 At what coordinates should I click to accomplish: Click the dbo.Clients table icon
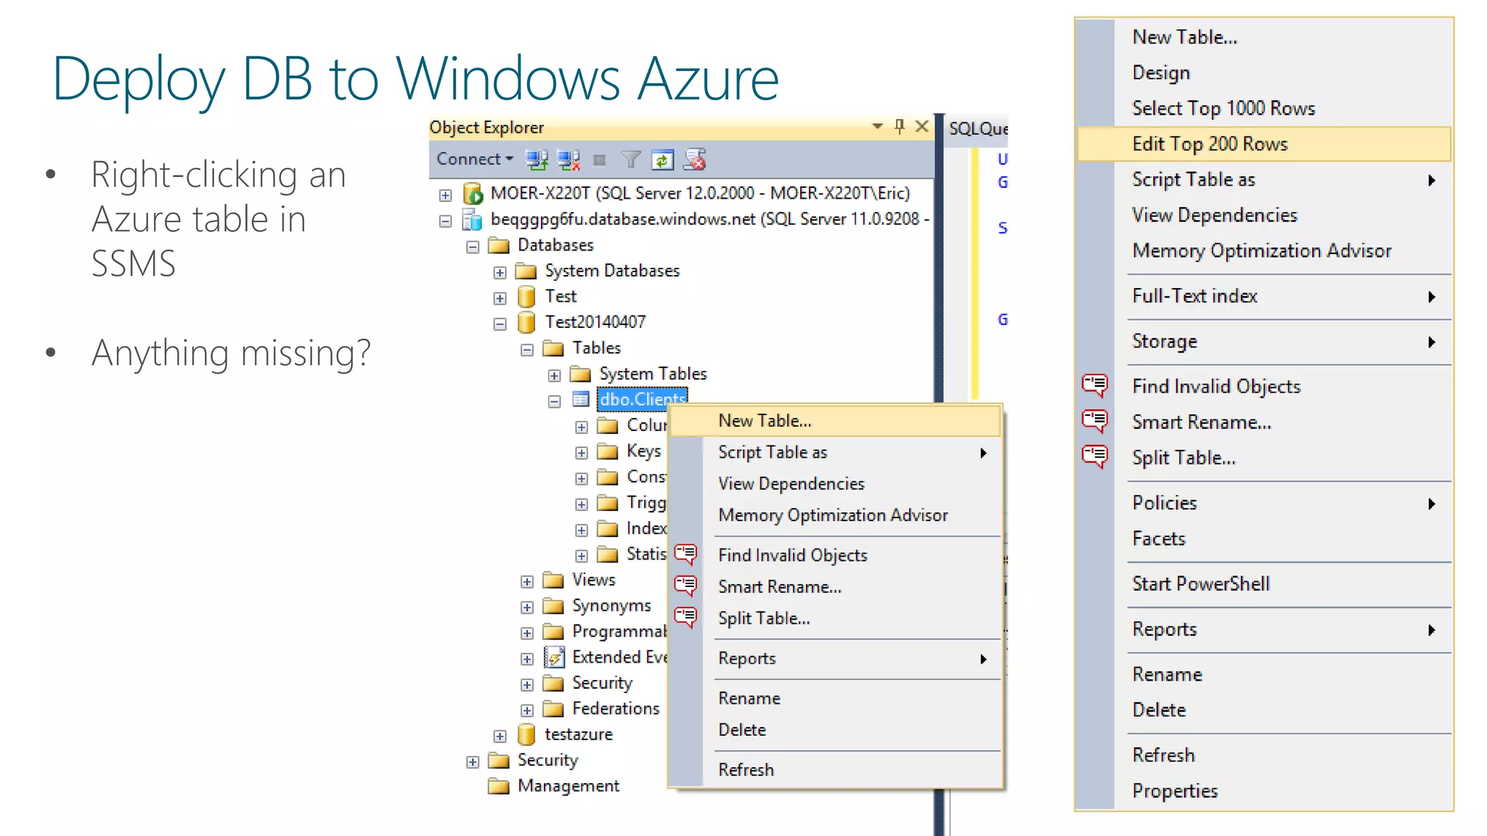(x=580, y=399)
